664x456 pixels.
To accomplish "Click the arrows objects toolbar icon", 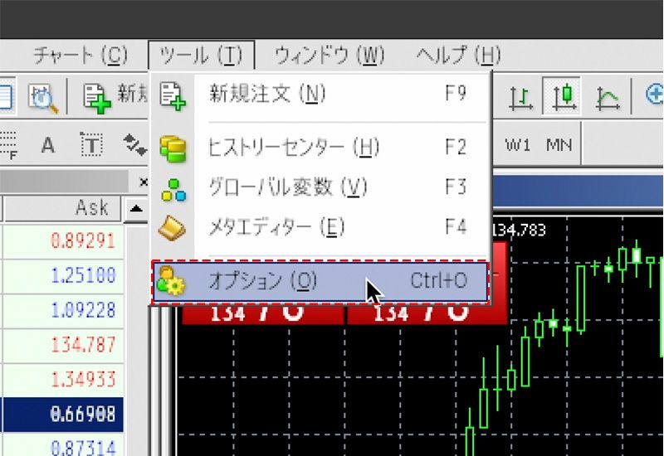I will point(134,146).
